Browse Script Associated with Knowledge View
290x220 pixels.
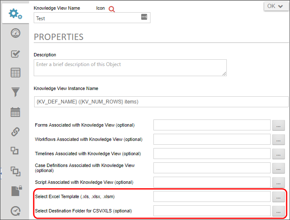pos(278,183)
